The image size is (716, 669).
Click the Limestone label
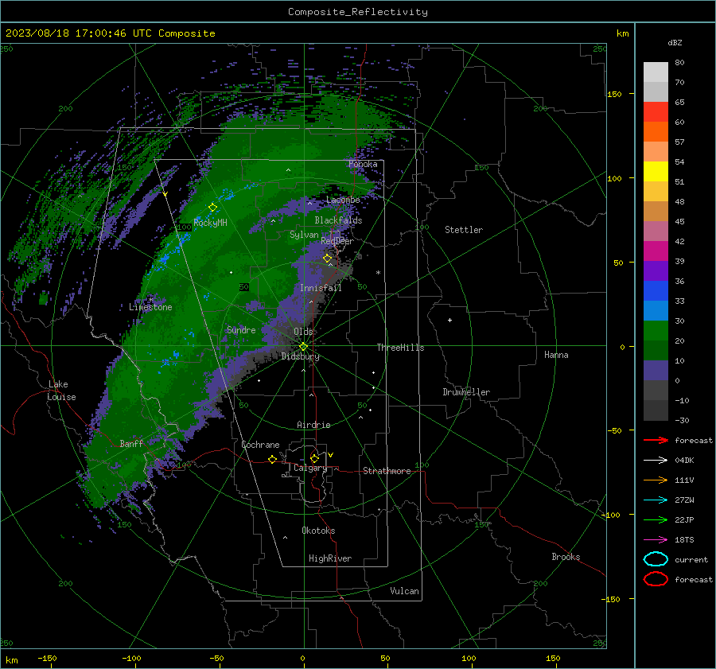pyautogui.click(x=150, y=307)
